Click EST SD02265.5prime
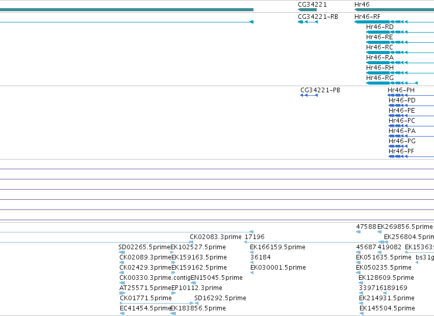The image size is (434, 316). click(x=144, y=247)
